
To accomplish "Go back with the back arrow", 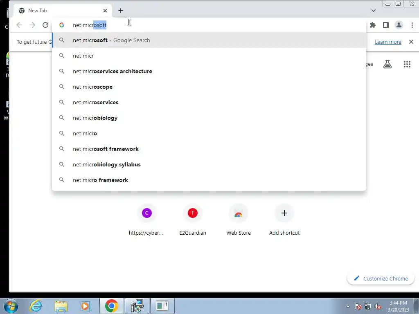I will point(19,25).
